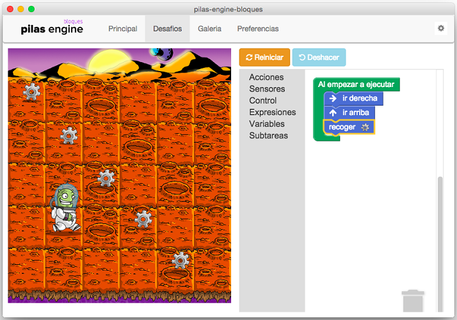Screen dimensions: 457x320
Task: Minimize the window with the yellow button
Action: [20, 9]
